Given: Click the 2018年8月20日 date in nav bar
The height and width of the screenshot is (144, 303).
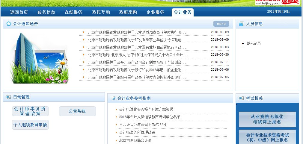Looking at the screenshot, I should click(x=279, y=11).
